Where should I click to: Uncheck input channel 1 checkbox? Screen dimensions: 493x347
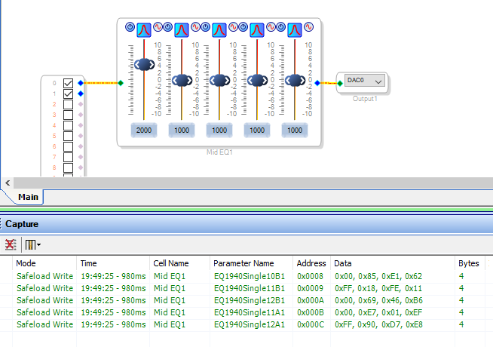(x=69, y=94)
